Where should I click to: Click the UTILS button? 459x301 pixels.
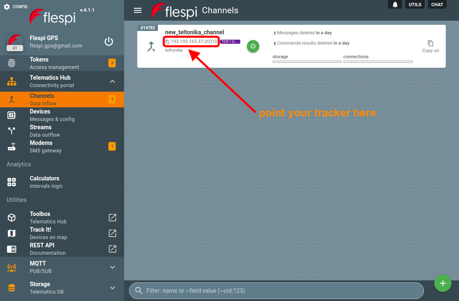pos(414,5)
